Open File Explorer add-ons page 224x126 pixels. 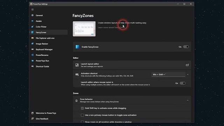(49, 38)
